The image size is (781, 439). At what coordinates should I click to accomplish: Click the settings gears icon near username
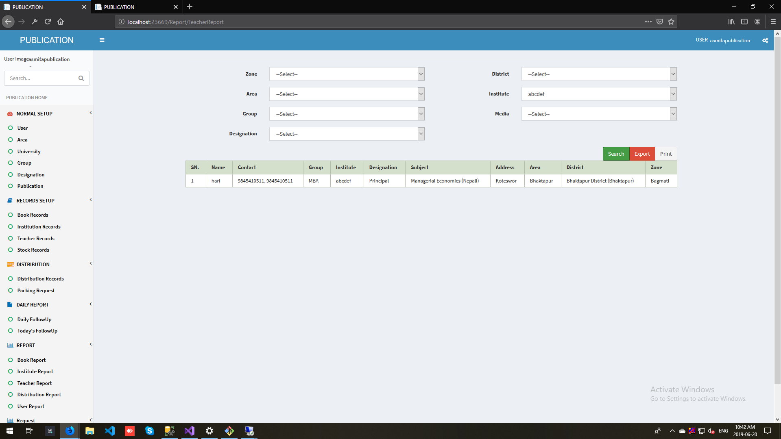(765, 40)
